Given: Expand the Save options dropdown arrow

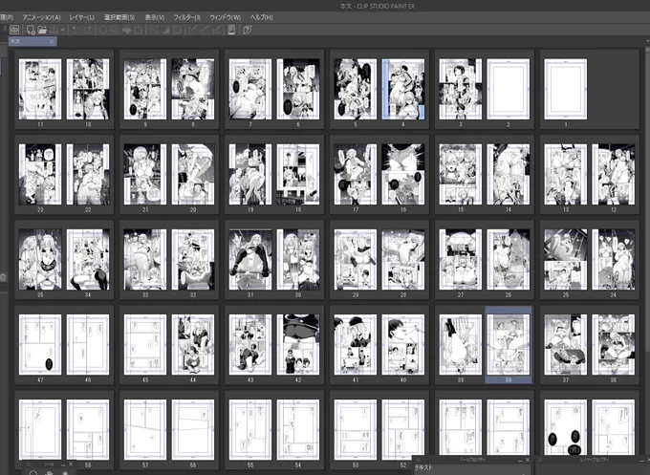Looking at the screenshot, I should coord(62,30).
